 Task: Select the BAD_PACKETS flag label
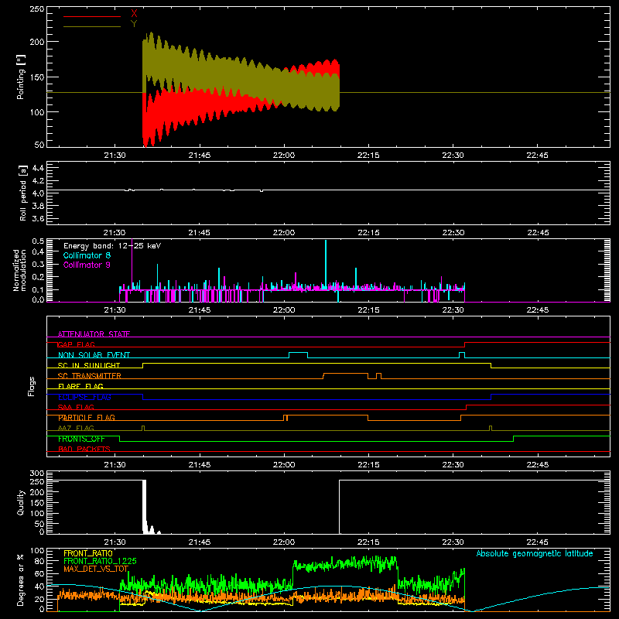pos(84,450)
